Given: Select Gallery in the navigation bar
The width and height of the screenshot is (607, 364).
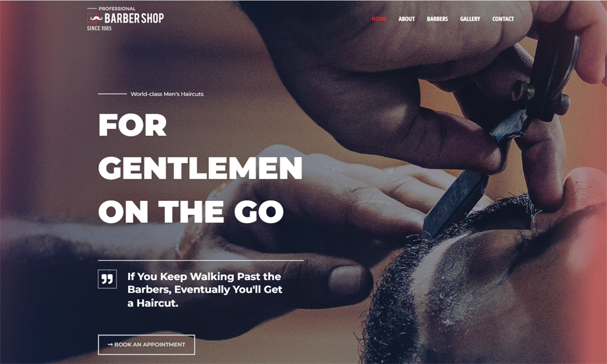Looking at the screenshot, I should point(470,18).
